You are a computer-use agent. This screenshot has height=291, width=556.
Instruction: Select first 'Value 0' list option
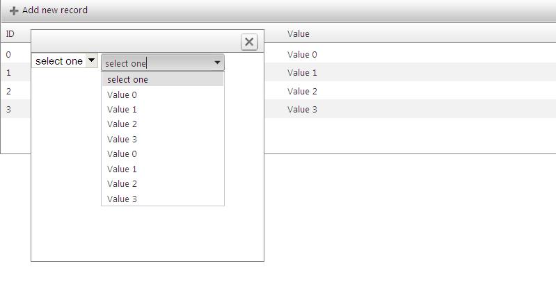coord(122,94)
